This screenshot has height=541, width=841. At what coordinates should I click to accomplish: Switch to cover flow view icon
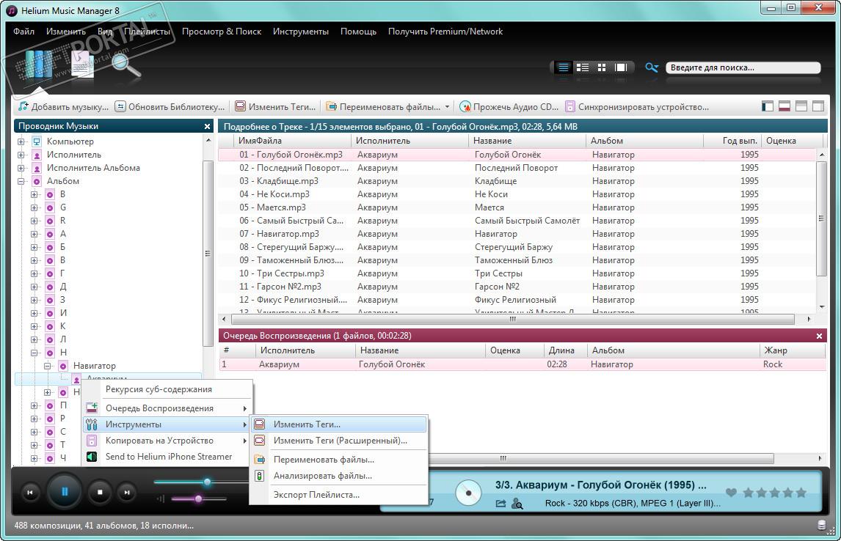click(621, 67)
